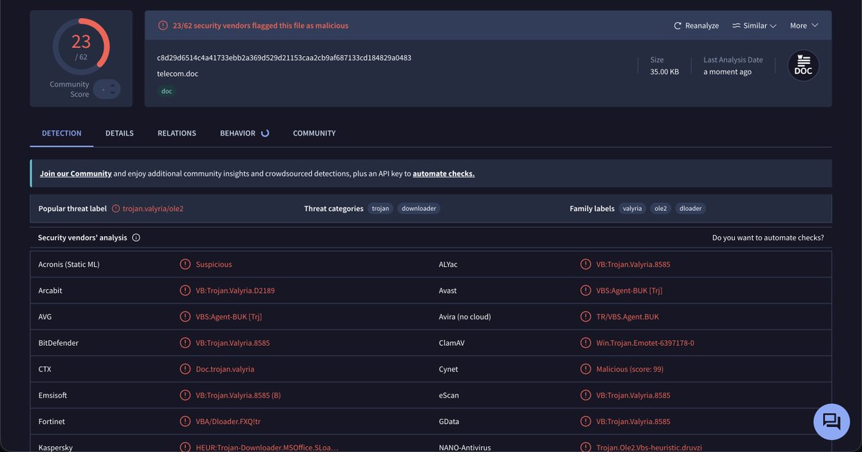Click the warning icon in the 23/62 flagged banner
The image size is (862, 452).
pos(162,26)
